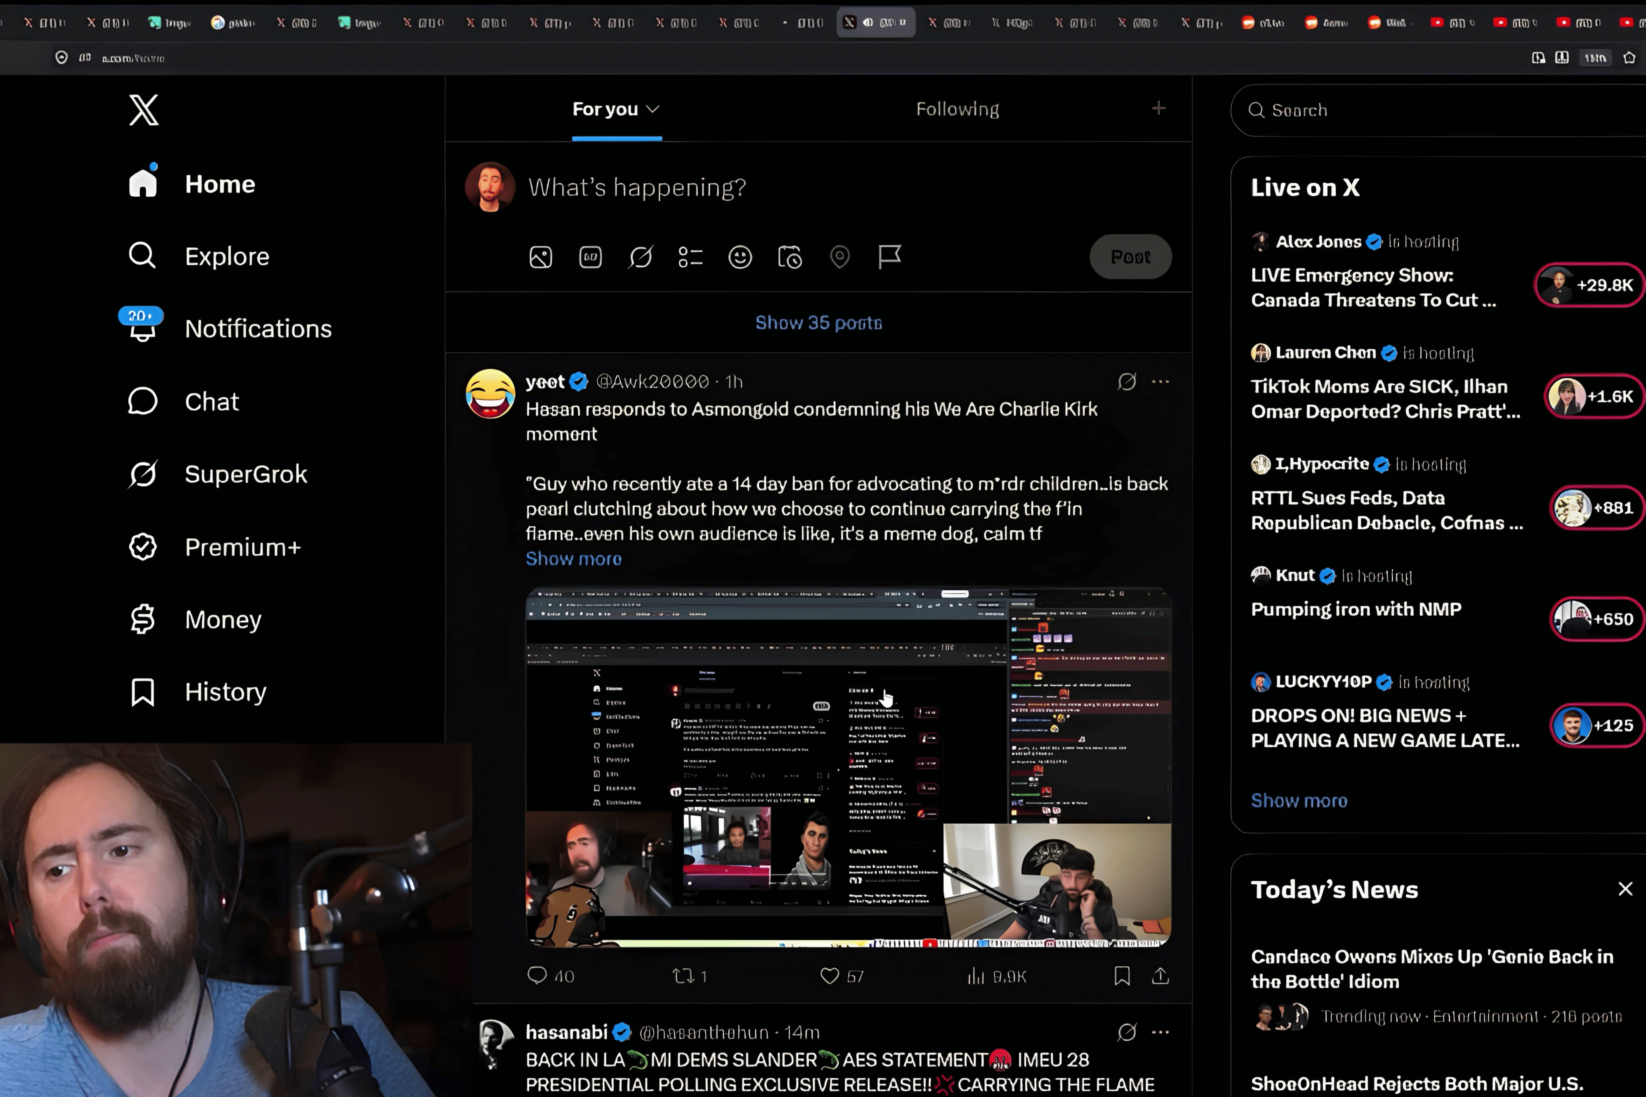Schedule the post with calendar icon
1646x1097 pixels.
tap(790, 257)
